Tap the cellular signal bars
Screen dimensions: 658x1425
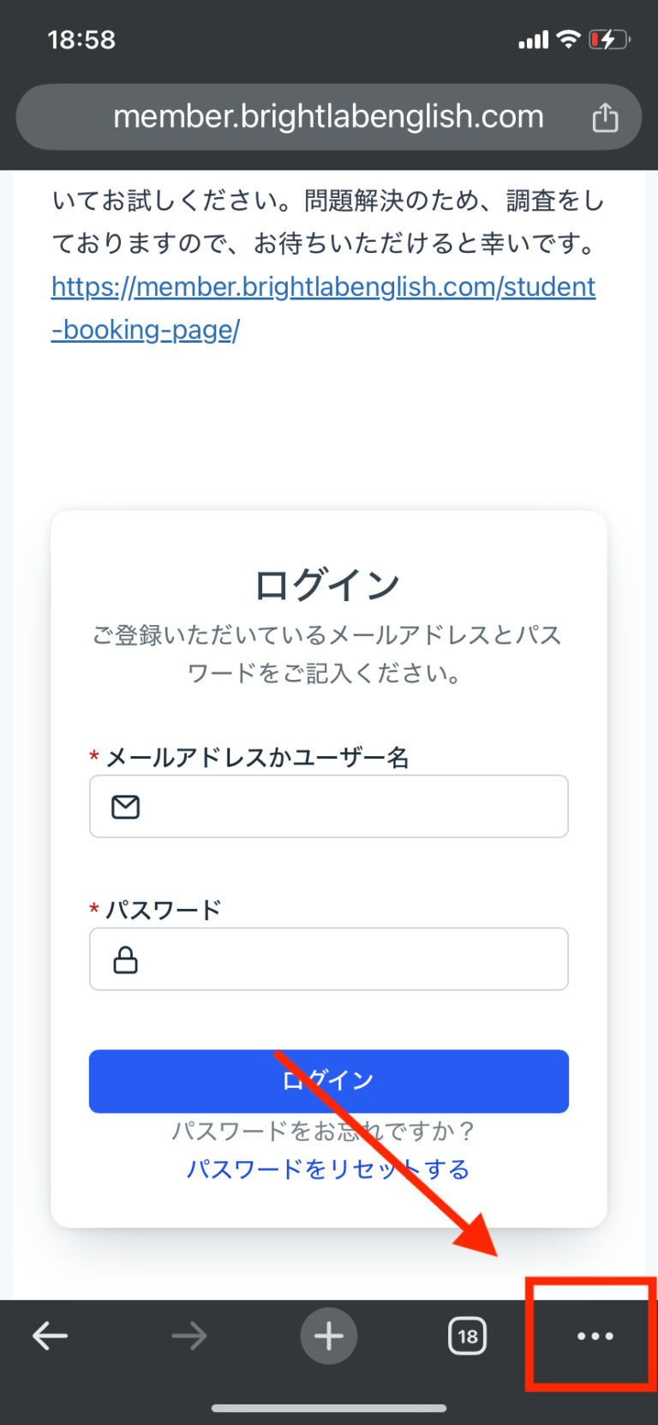point(533,40)
